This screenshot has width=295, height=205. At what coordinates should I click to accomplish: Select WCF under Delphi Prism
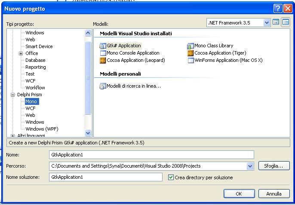tap(31, 108)
